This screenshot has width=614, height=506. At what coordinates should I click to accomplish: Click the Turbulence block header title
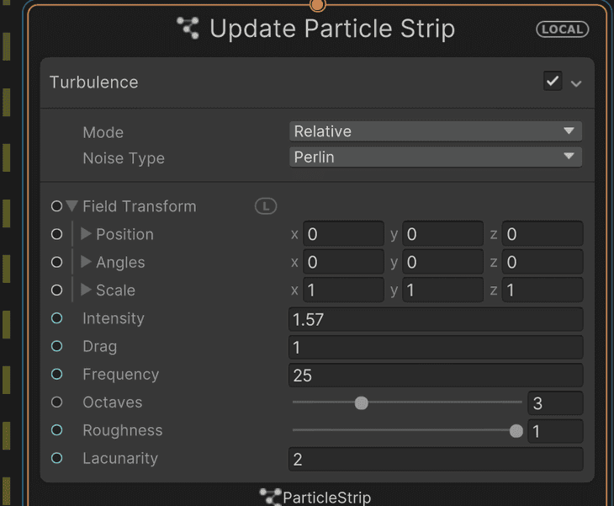93,83
